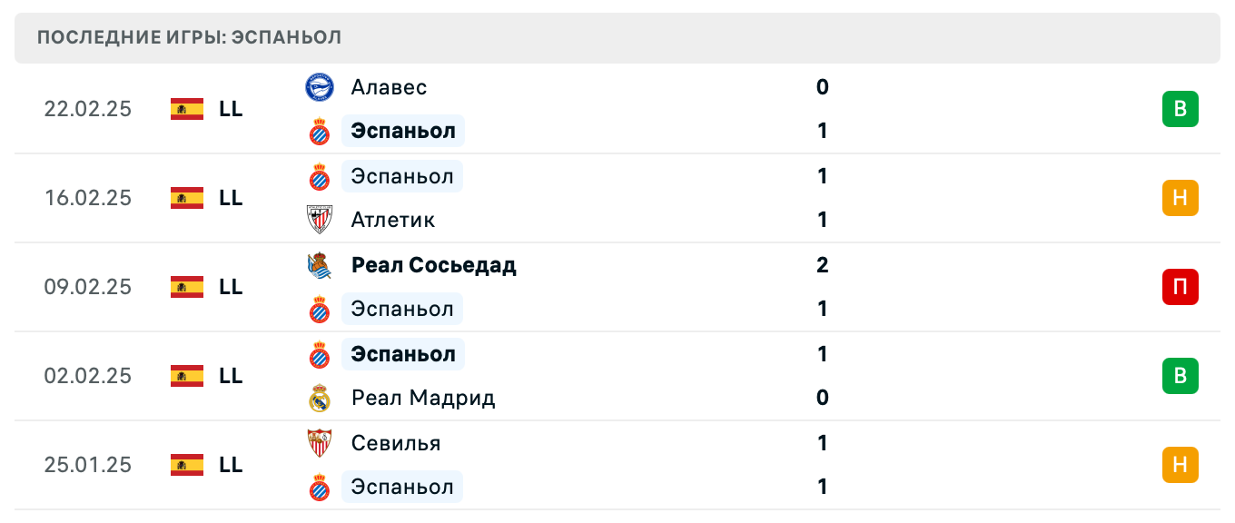Click green win badge for 22.02.25
Image resolution: width=1235 pixels, height=523 pixels.
point(1180,109)
